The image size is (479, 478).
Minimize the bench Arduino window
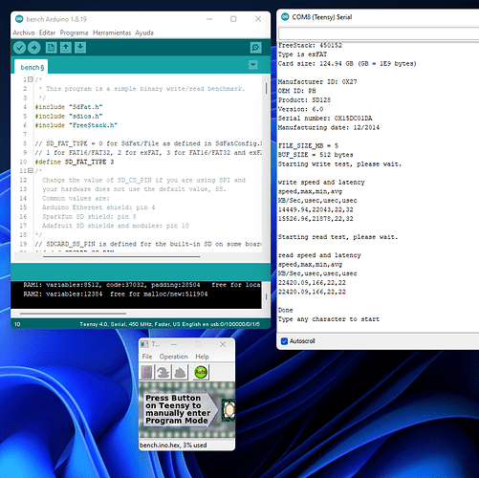point(209,19)
